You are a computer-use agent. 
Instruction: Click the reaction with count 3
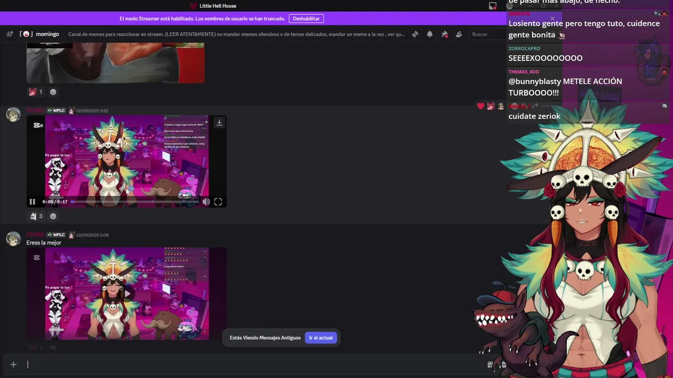click(36, 216)
